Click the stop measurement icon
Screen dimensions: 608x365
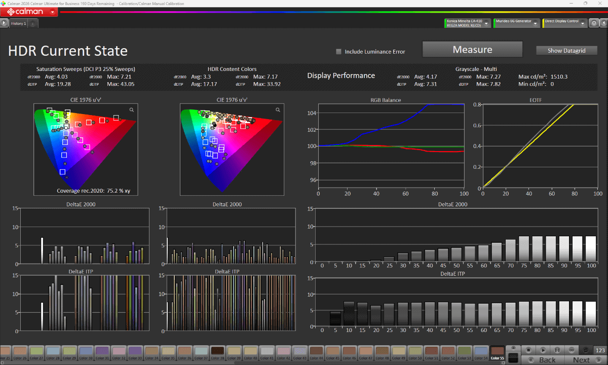(528, 350)
